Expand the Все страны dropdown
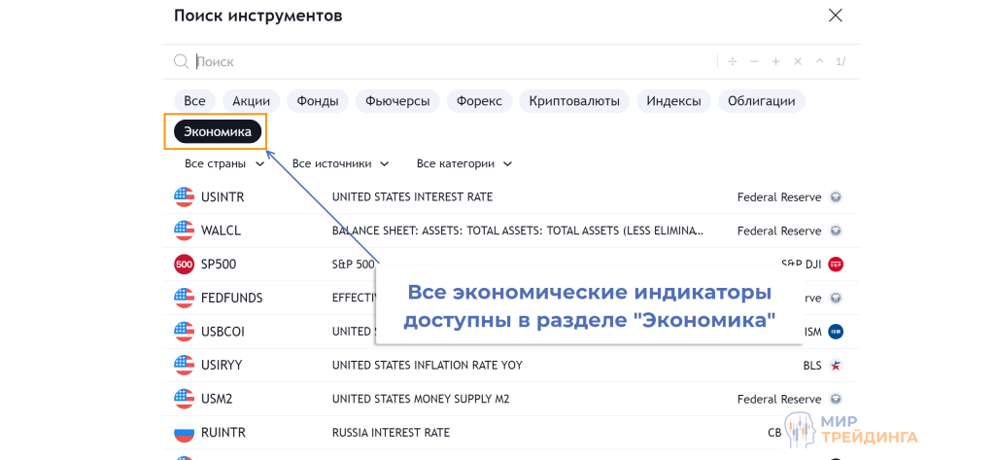The width and height of the screenshot is (995, 460). pyautogui.click(x=224, y=164)
